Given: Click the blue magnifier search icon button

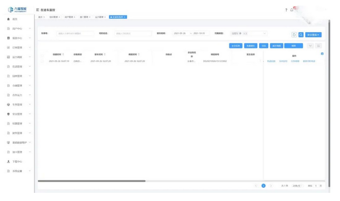Looking at the screenshot, I should coord(301,35).
